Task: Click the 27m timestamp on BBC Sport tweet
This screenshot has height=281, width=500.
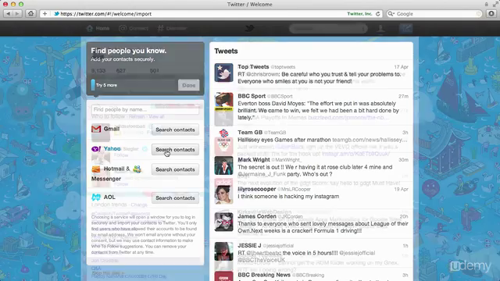Action: coord(403,96)
